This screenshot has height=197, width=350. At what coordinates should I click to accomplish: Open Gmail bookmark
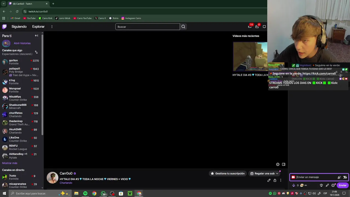[x=15, y=18]
